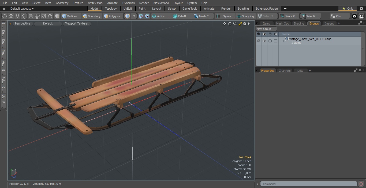Toggle eye visibility for Vintage_Snow_Sled_001 group
This screenshot has width=366, height=188.
click(259, 41)
